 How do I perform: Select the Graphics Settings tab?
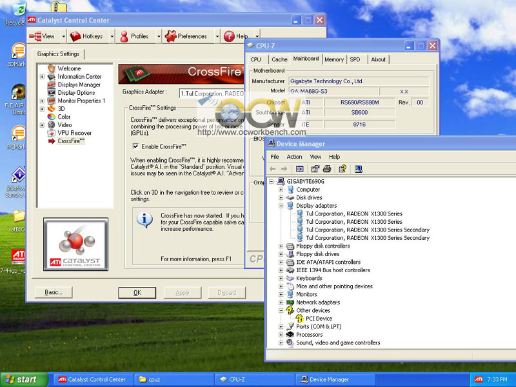click(58, 54)
